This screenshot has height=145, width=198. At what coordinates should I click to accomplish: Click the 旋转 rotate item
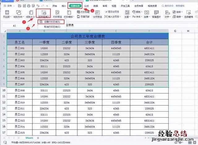coord(177,16)
